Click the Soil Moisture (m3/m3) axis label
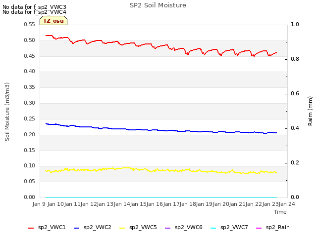Screen dimensions: 317x237 pyautogui.click(x=7, y=112)
